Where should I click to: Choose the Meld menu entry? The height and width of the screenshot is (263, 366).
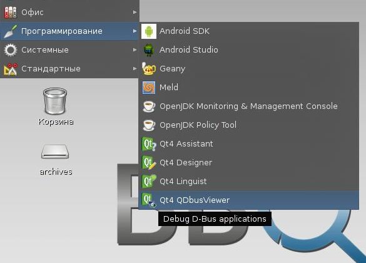coord(249,88)
